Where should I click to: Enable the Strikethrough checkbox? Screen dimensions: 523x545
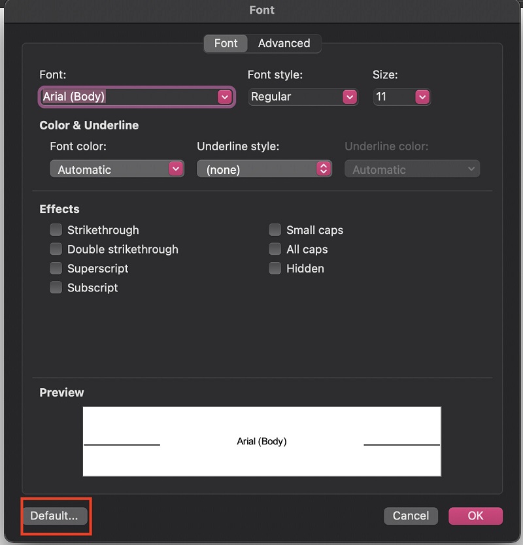tap(56, 230)
